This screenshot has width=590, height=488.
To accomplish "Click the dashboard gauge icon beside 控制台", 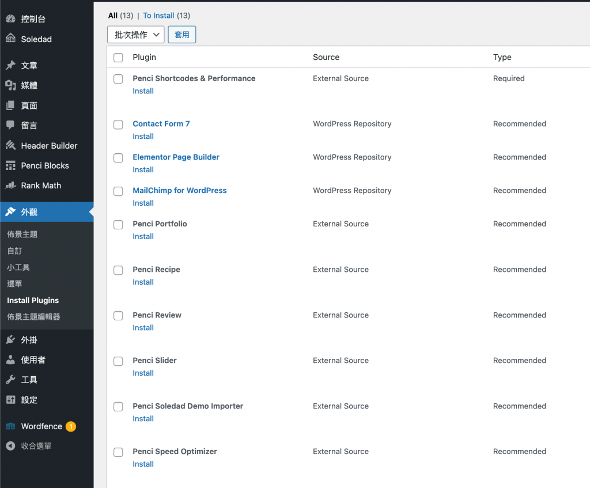I will [10, 19].
